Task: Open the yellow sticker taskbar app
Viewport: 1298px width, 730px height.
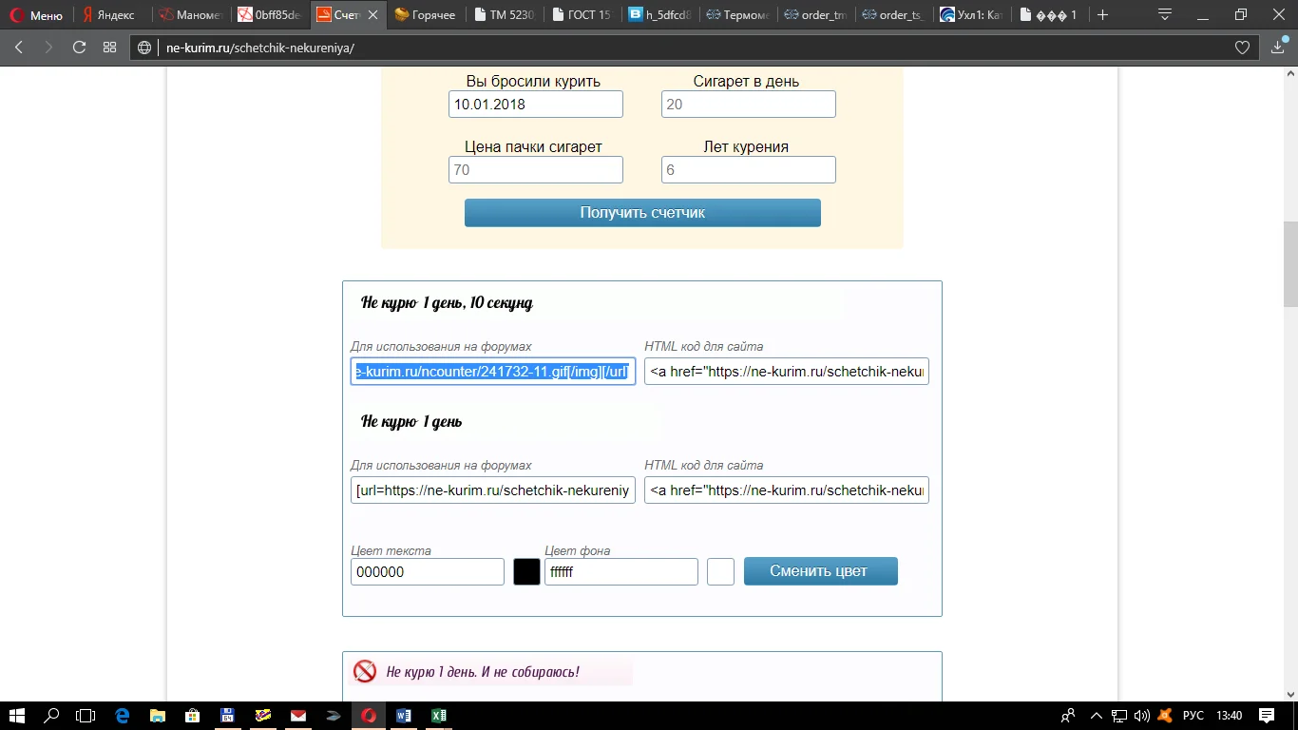Action: 262,716
